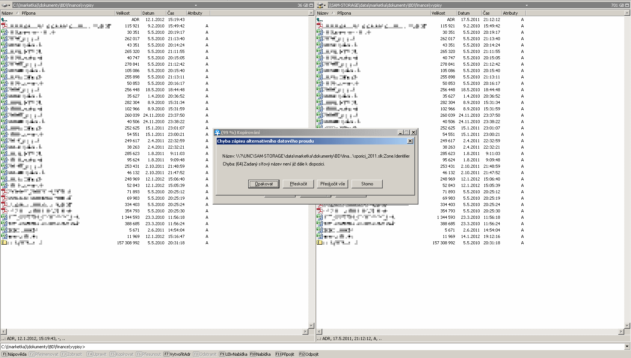
Task: Click the Kopírování progress window title icon
Action: (217, 132)
